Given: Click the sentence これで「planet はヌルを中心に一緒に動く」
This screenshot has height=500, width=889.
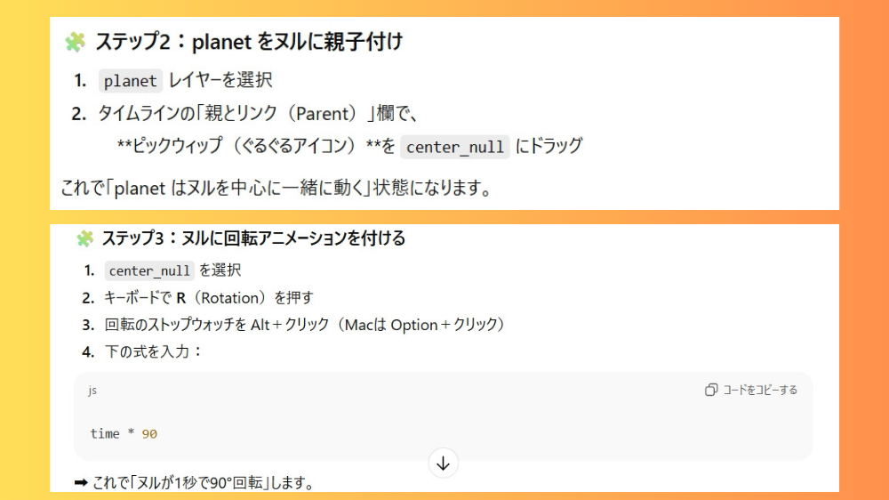Looking at the screenshot, I should (276, 189).
